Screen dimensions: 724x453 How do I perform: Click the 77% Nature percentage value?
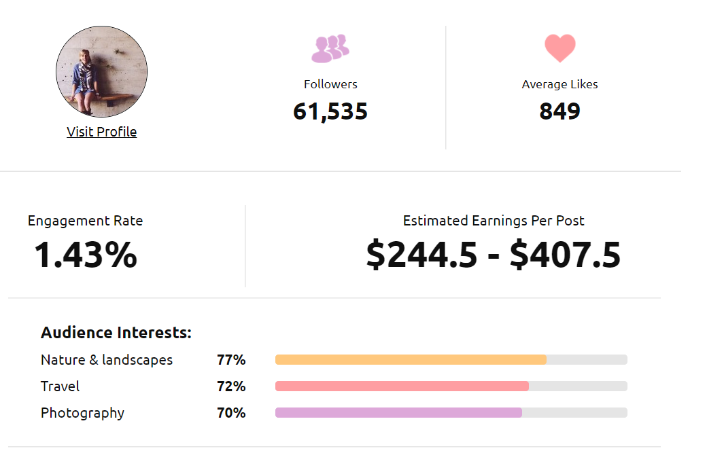pyautogui.click(x=231, y=360)
